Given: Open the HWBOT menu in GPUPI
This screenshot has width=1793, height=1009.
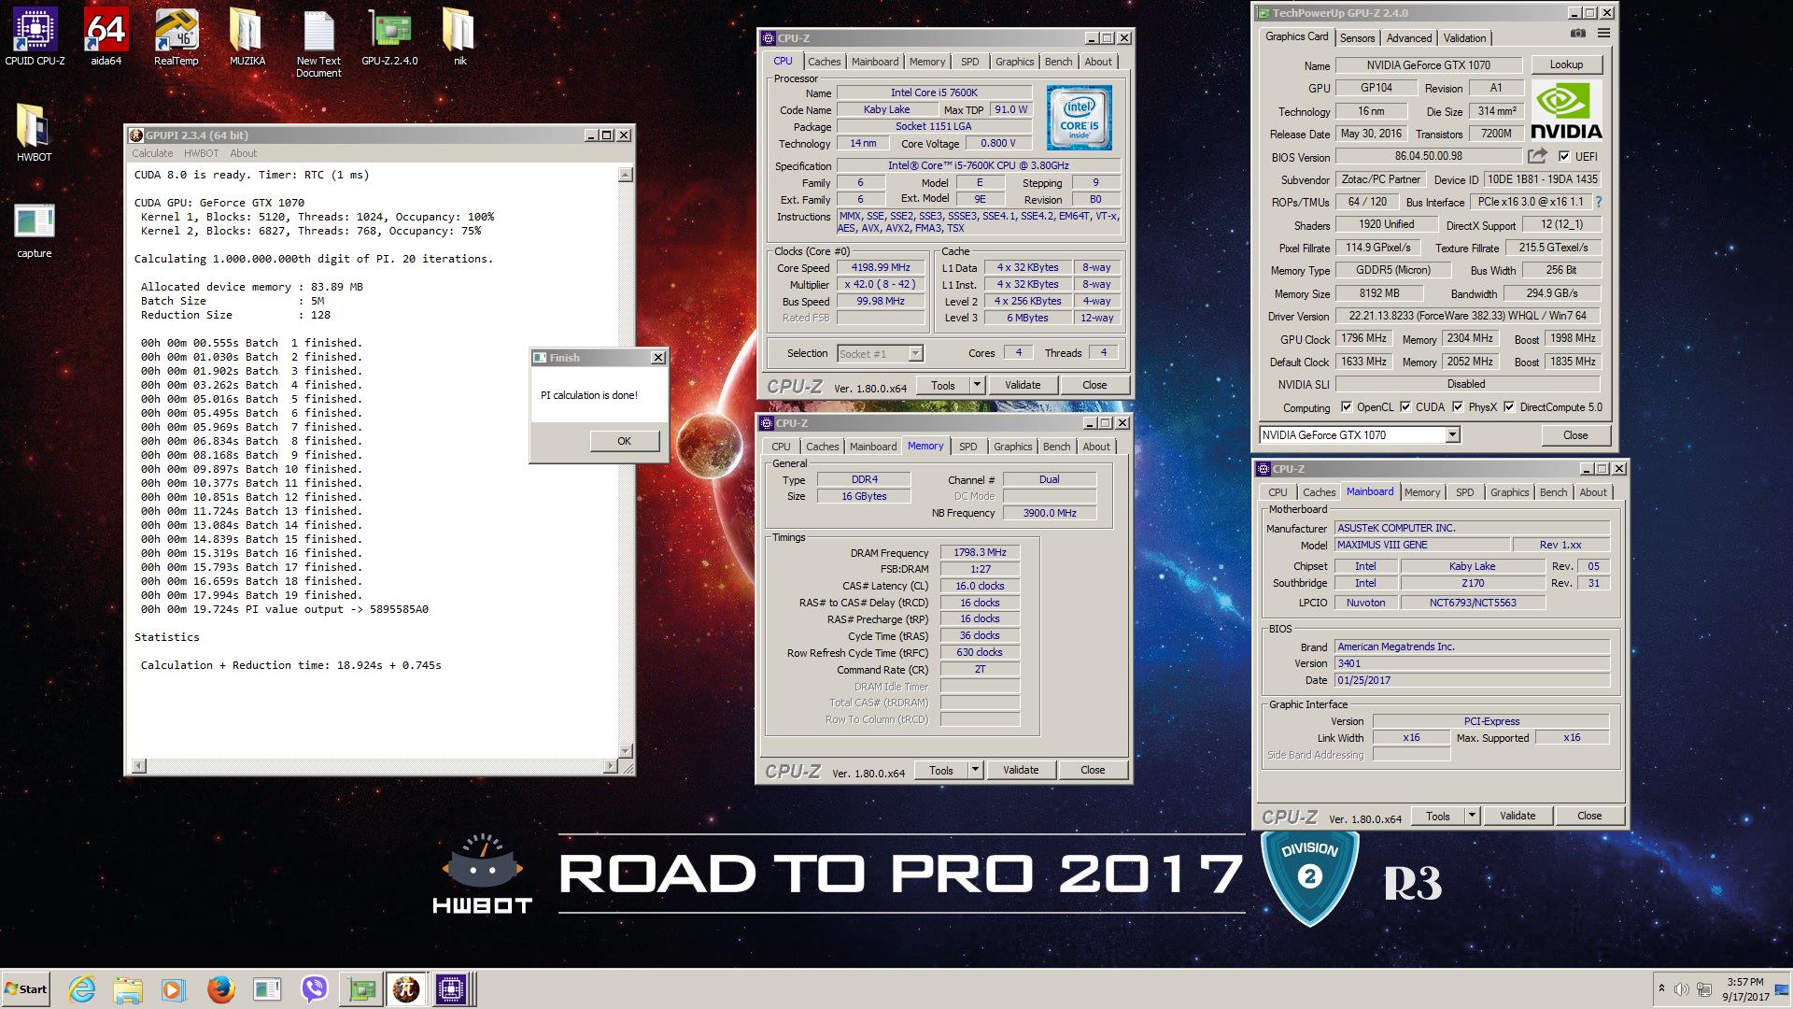Looking at the screenshot, I should coord(201,153).
